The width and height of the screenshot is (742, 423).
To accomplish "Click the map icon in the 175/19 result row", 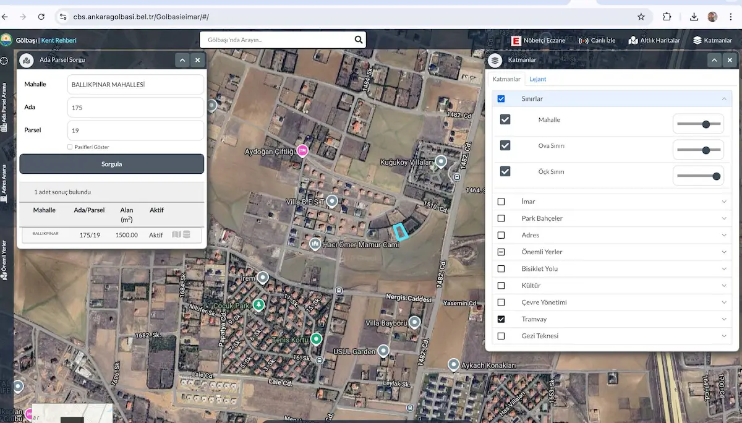I will coord(177,234).
